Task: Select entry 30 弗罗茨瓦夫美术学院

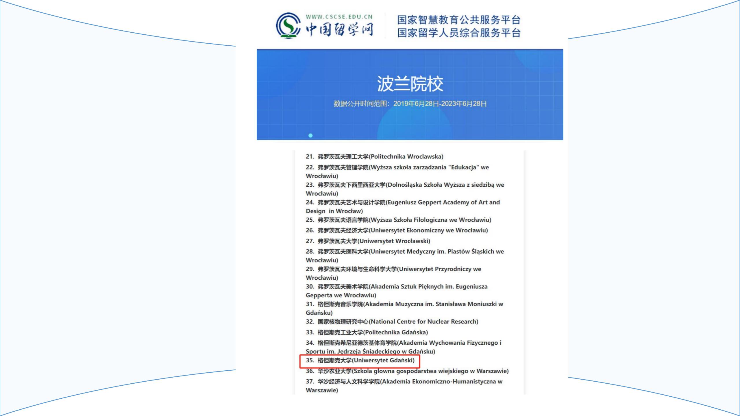Action: [397, 291]
